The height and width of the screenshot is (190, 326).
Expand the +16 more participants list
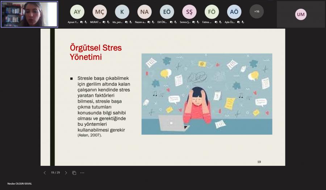(256, 12)
